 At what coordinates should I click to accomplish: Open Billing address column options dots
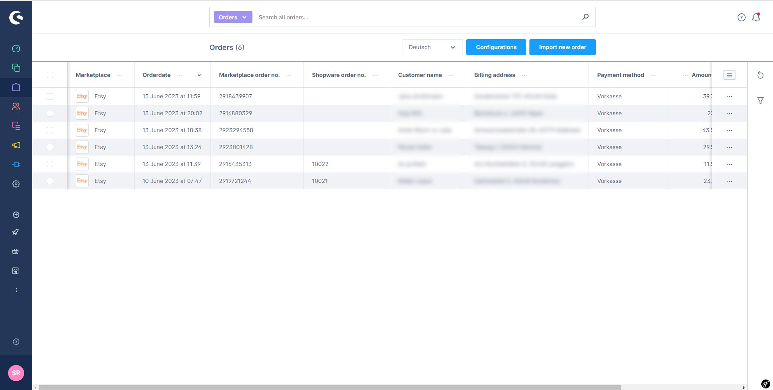[x=524, y=75]
